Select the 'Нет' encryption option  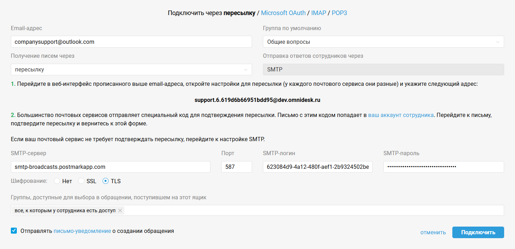click(x=57, y=181)
